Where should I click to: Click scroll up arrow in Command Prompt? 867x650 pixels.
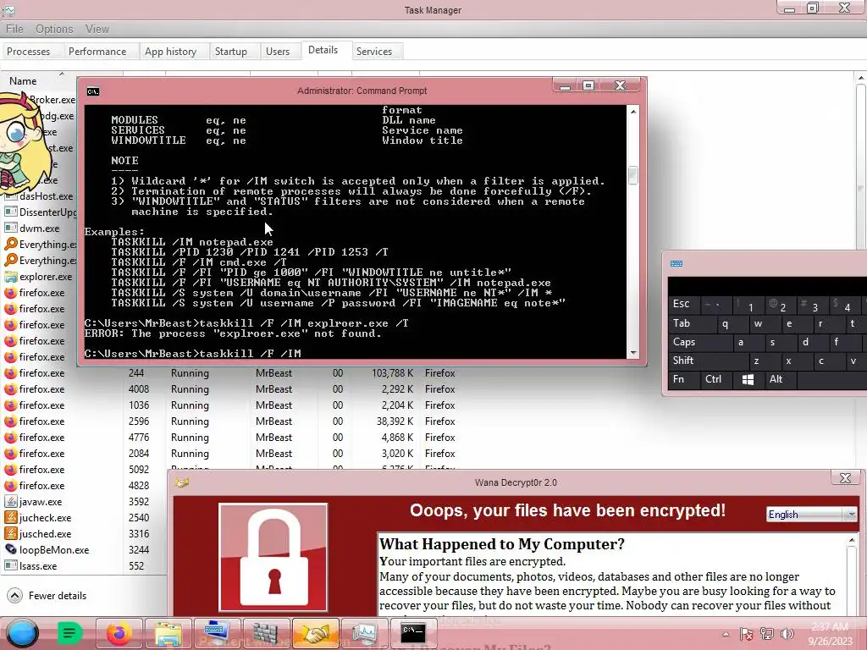point(633,112)
